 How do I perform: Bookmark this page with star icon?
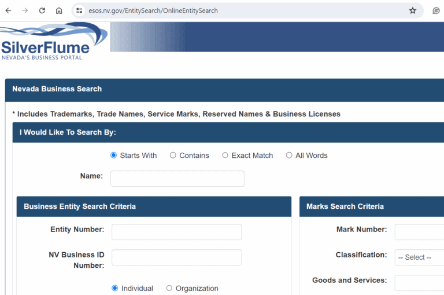pyautogui.click(x=413, y=10)
